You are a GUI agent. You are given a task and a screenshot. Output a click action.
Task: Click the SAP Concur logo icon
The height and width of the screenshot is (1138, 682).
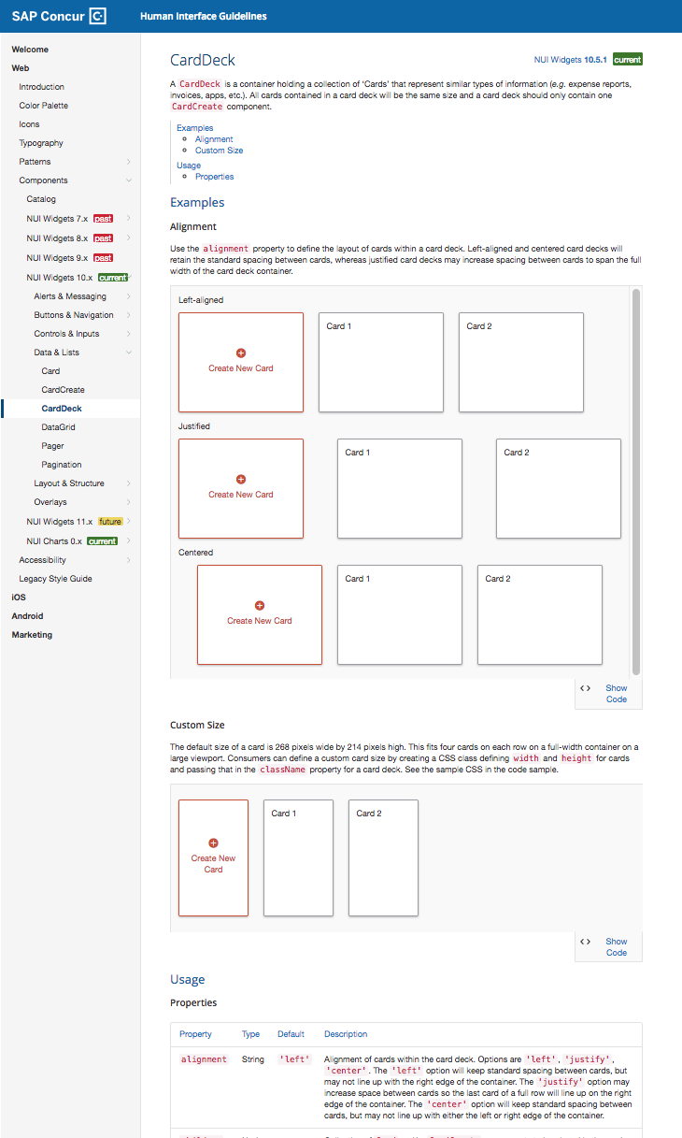click(97, 16)
